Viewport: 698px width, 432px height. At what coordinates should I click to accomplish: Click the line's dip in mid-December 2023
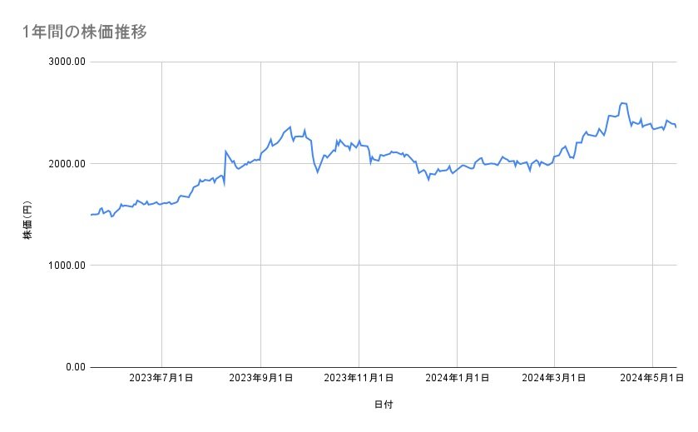428,179
